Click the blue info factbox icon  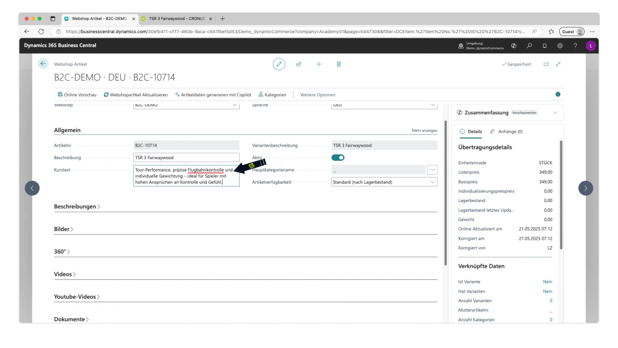point(558,94)
